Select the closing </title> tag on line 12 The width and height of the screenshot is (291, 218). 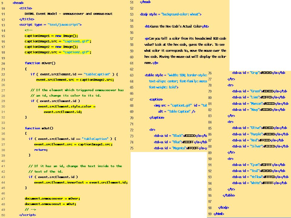tap(27, 19)
